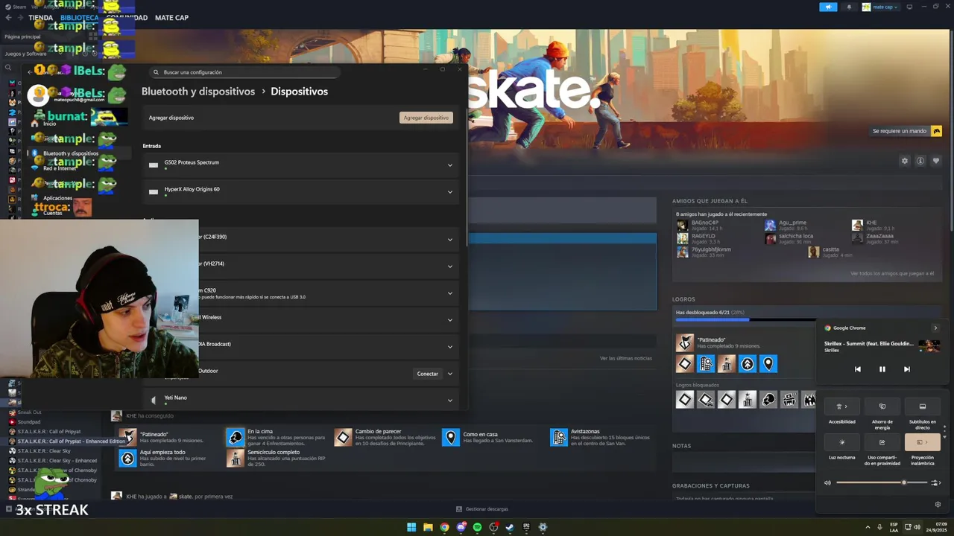954x536 pixels.
Task: Open the blue map pin achievement icon
Action: (768, 363)
